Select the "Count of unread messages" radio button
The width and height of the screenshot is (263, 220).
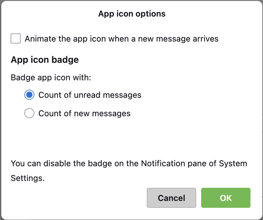(29, 95)
